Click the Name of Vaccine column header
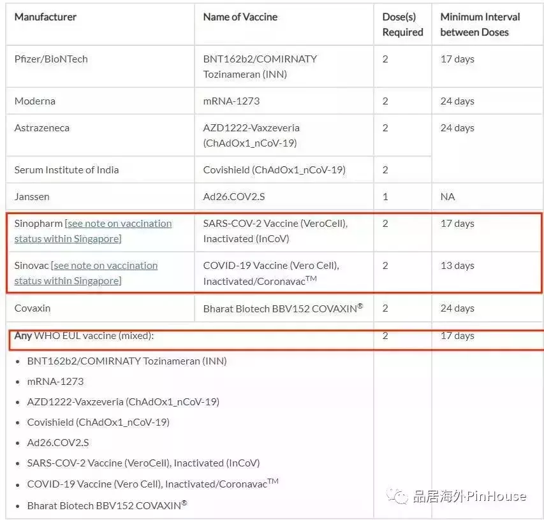Image resolution: width=544 pixels, height=520 pixels. point(240,17)
